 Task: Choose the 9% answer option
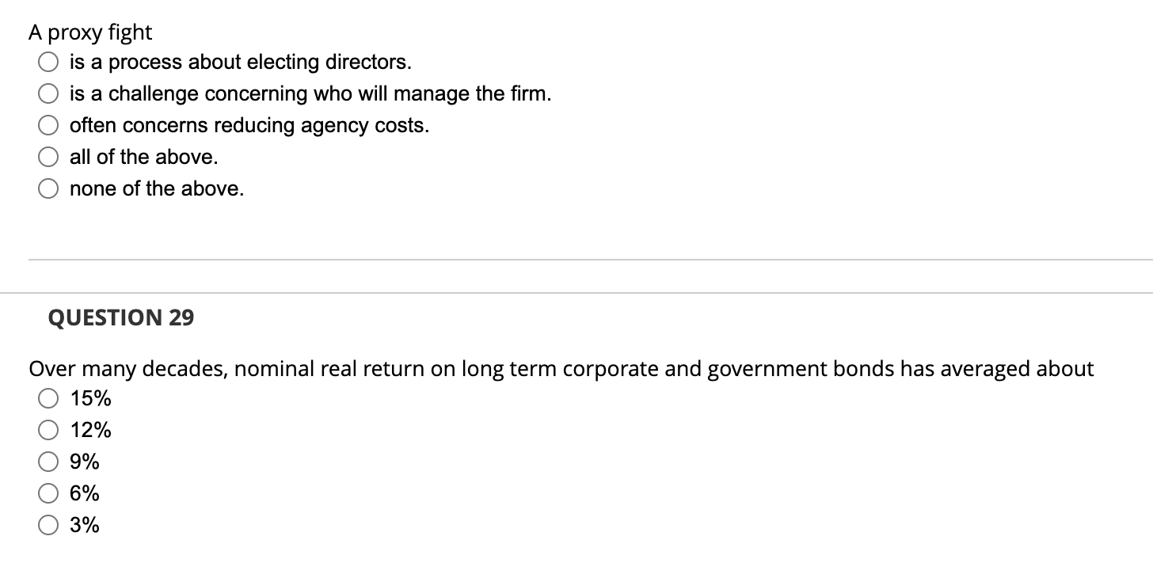coord(48,460)
